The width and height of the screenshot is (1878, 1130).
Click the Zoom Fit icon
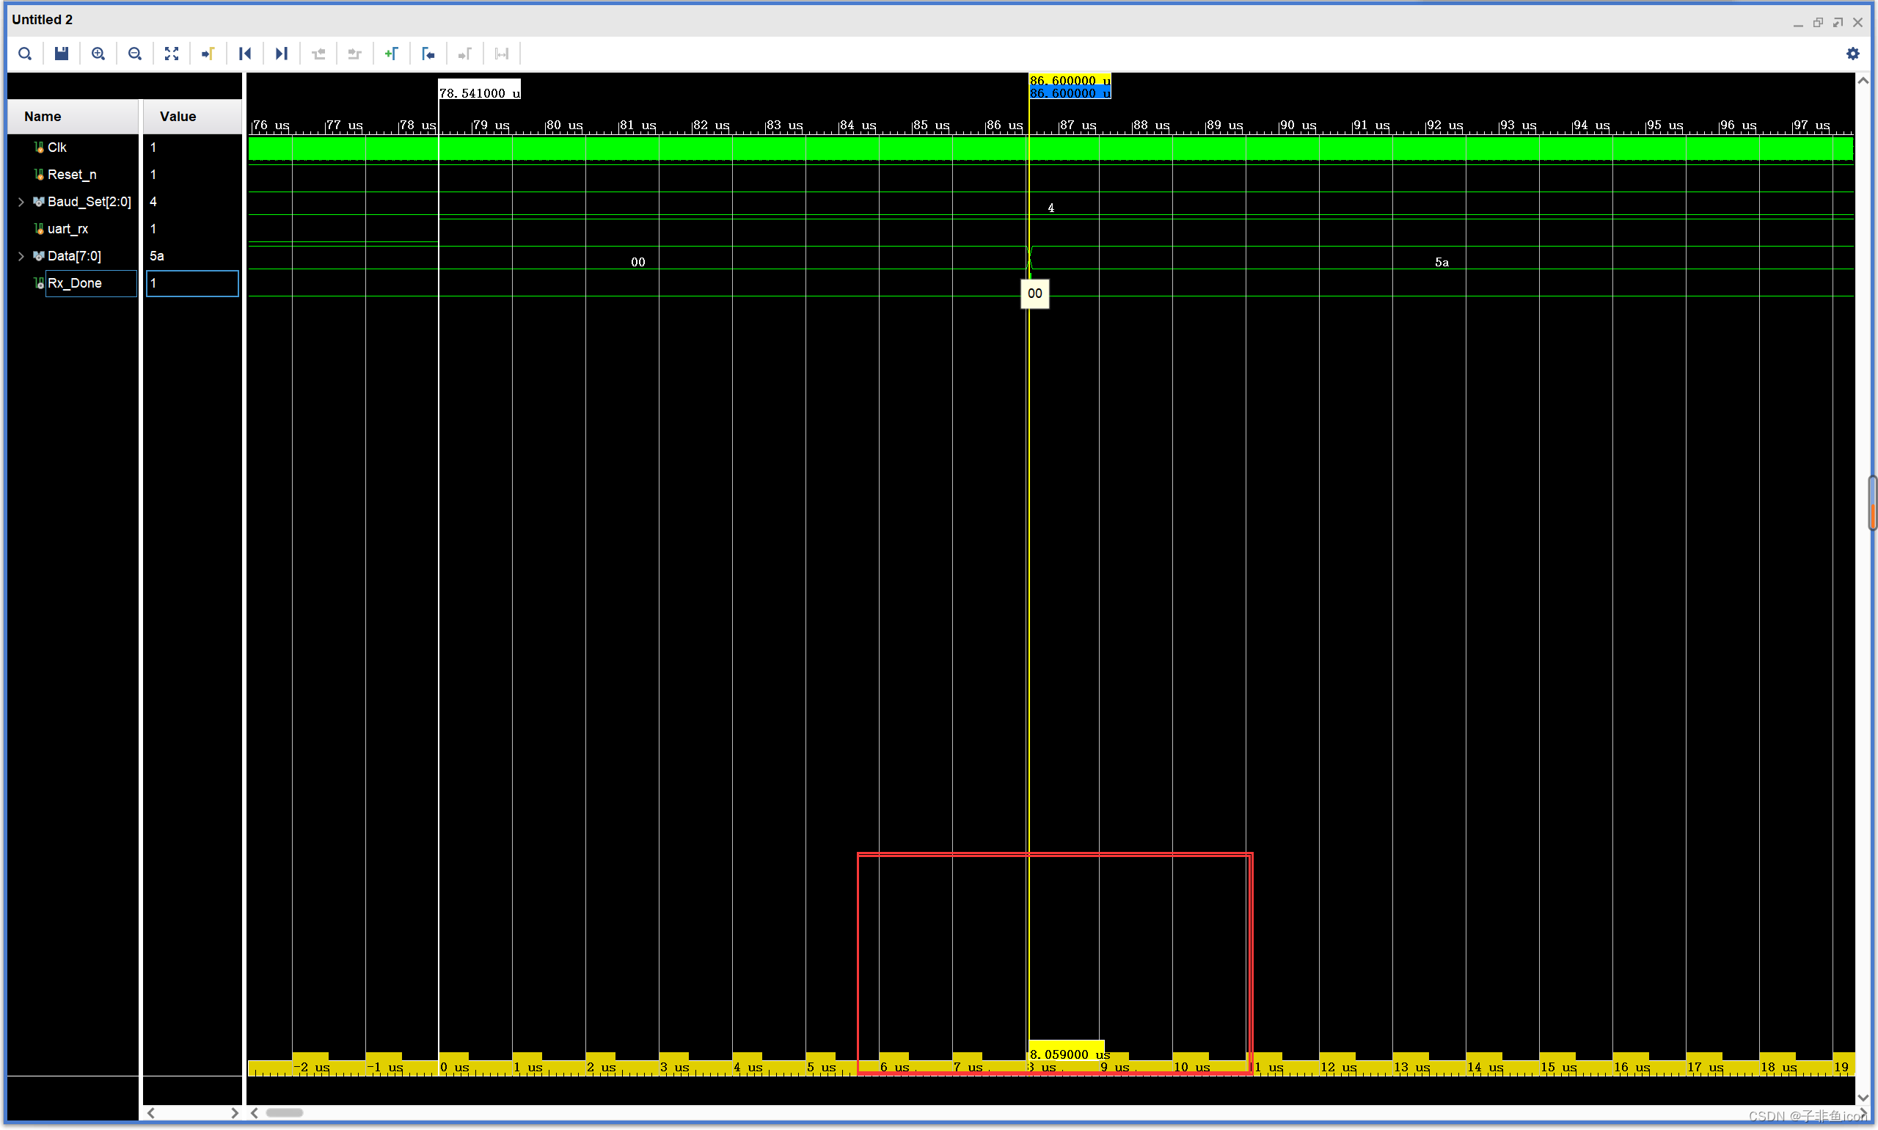pyautogui.click(x=171, y=54)
